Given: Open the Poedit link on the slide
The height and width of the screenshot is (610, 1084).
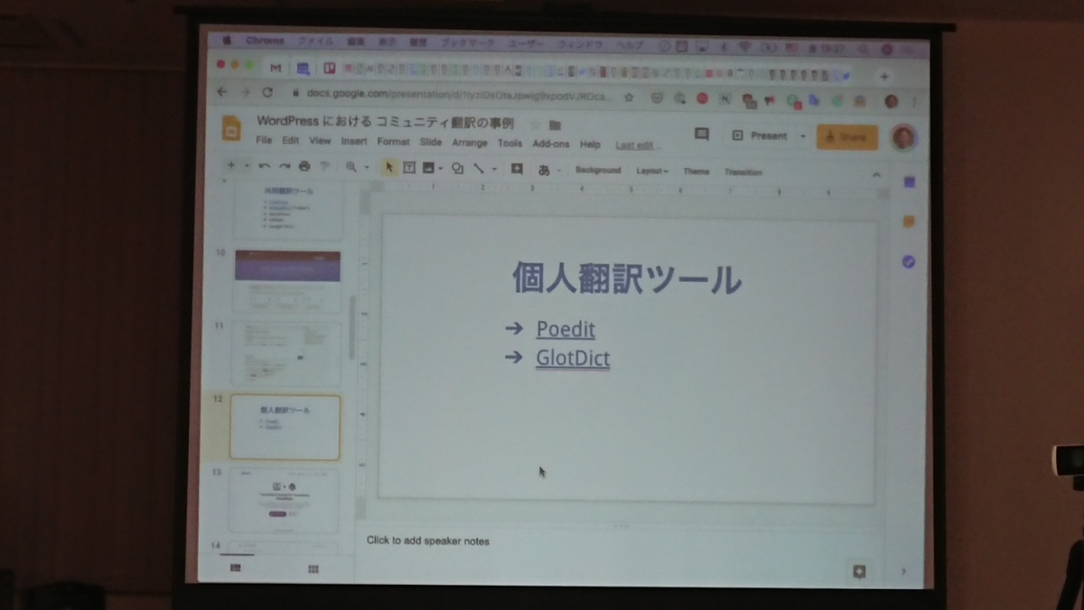Looking at the screenshot, I should (x=565, y=329).
